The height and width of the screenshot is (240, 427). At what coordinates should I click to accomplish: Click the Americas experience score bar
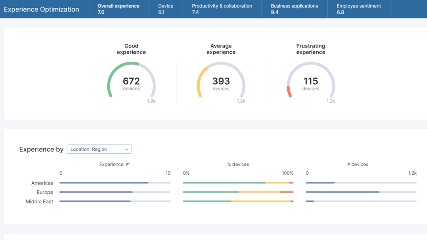pyautogui.click(x=104, y=183)
